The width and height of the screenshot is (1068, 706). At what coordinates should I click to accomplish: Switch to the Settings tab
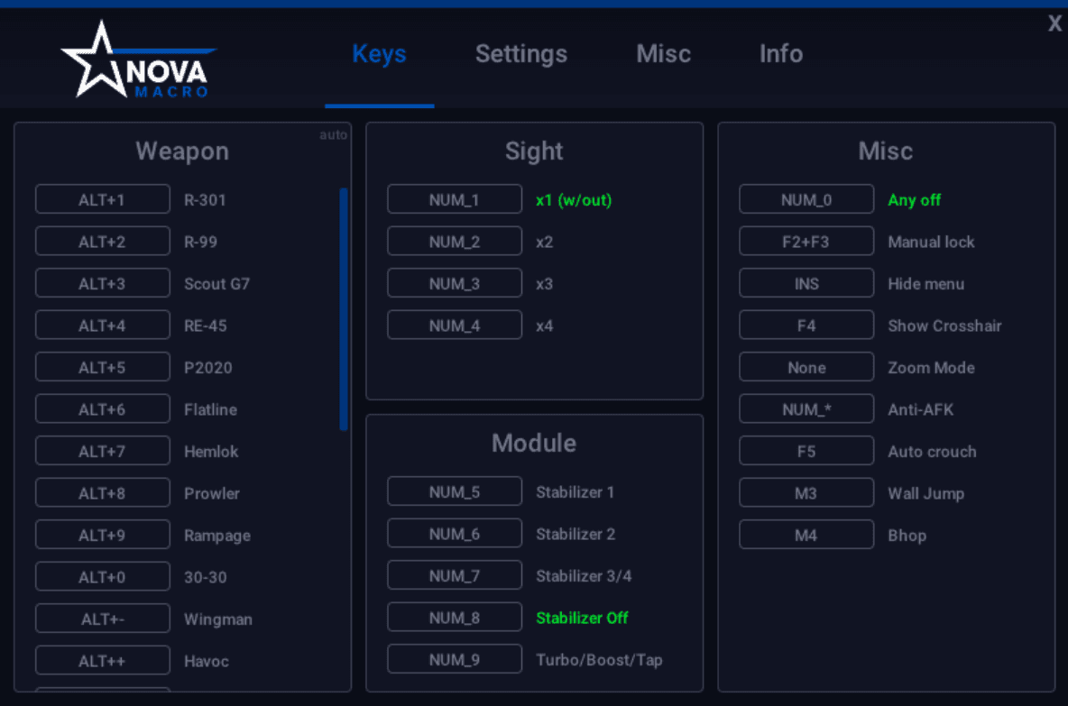[521, 54]
